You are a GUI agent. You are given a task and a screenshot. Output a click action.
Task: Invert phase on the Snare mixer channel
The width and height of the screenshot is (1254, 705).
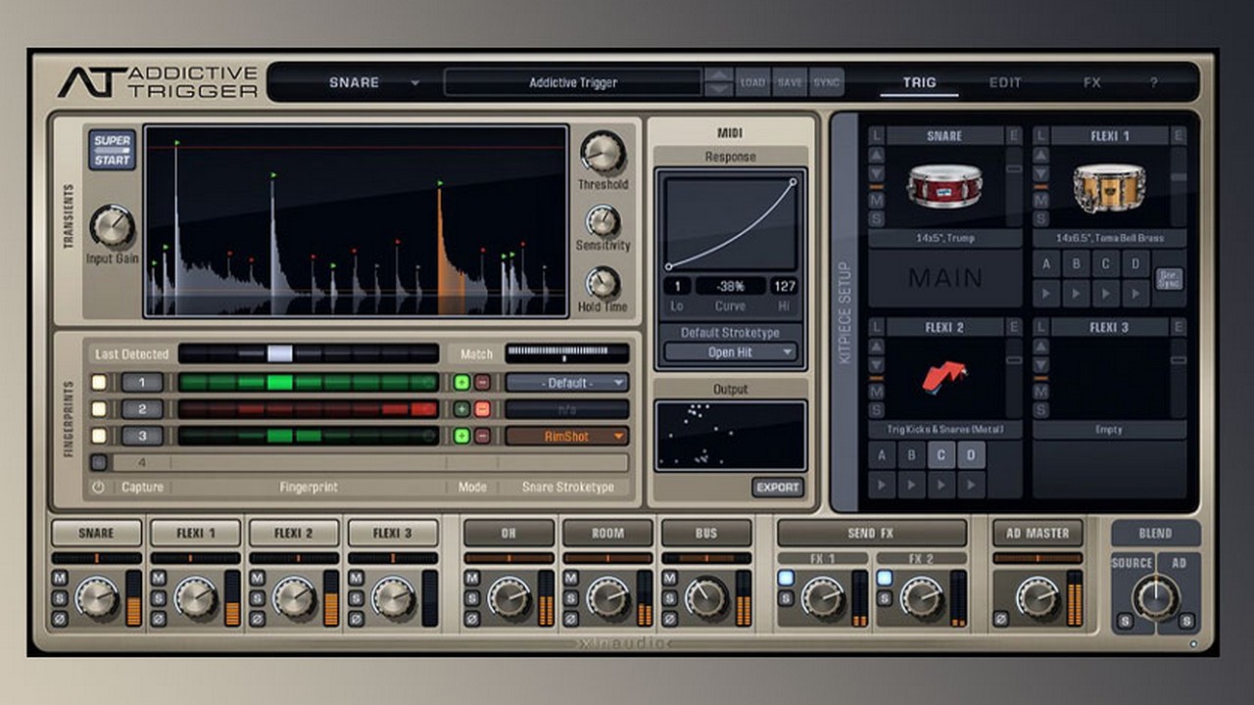click(x=60, y=619)
